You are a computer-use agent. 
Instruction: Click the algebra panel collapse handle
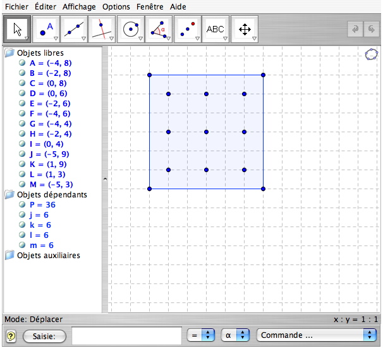click(x=105, y=179)
